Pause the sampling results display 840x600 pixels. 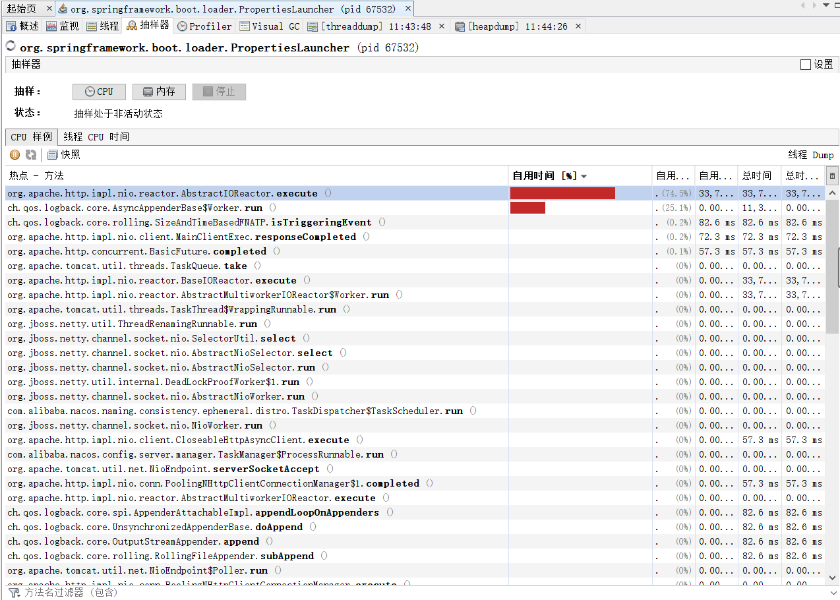pos(15,154)
